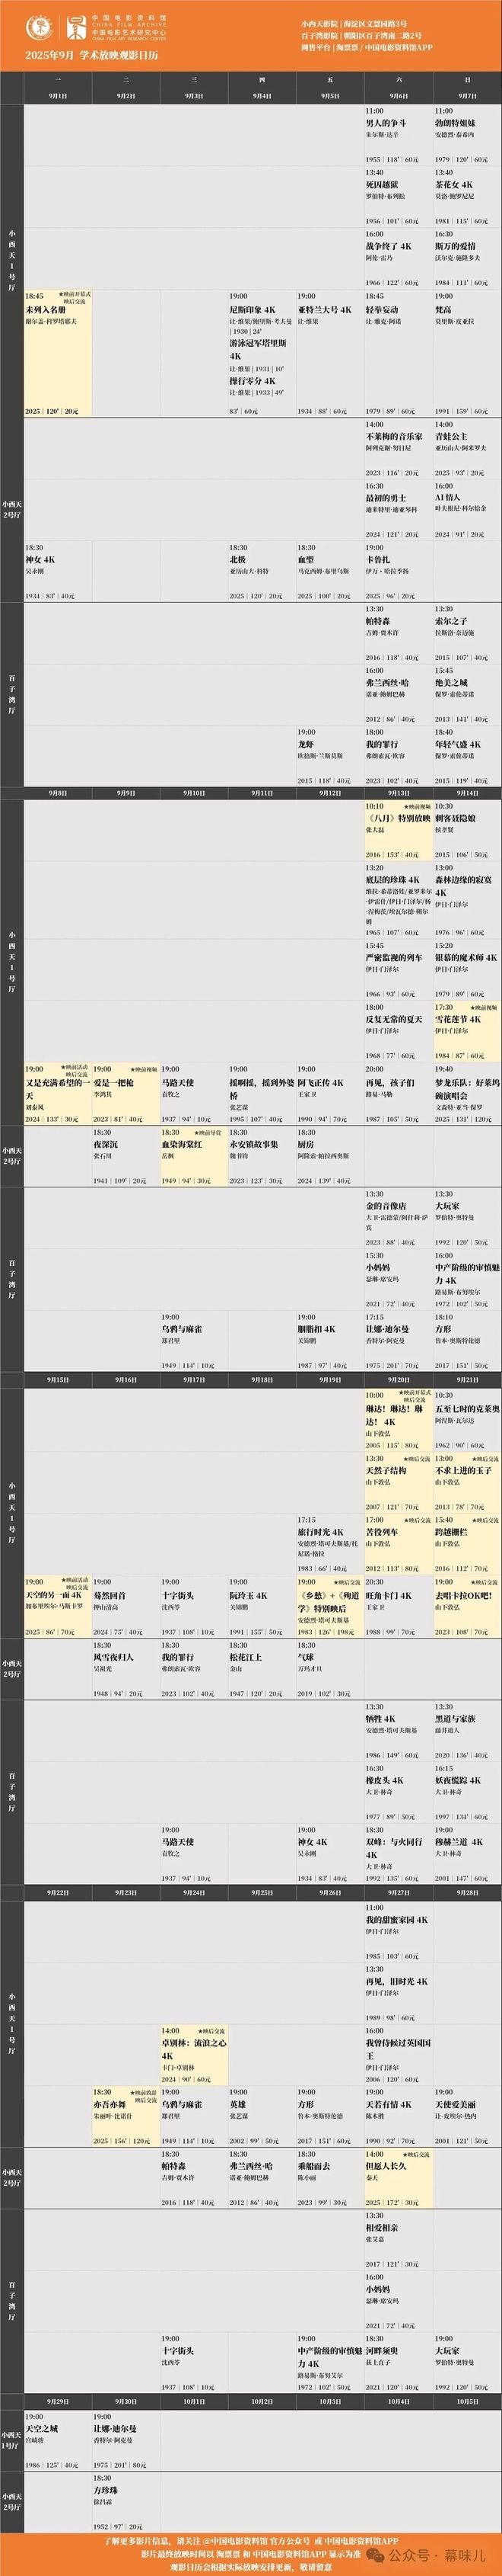
Task: Open the 《八月》特别放映 highlighted screening
Action: pyautogui.click(x=397, y=818)
